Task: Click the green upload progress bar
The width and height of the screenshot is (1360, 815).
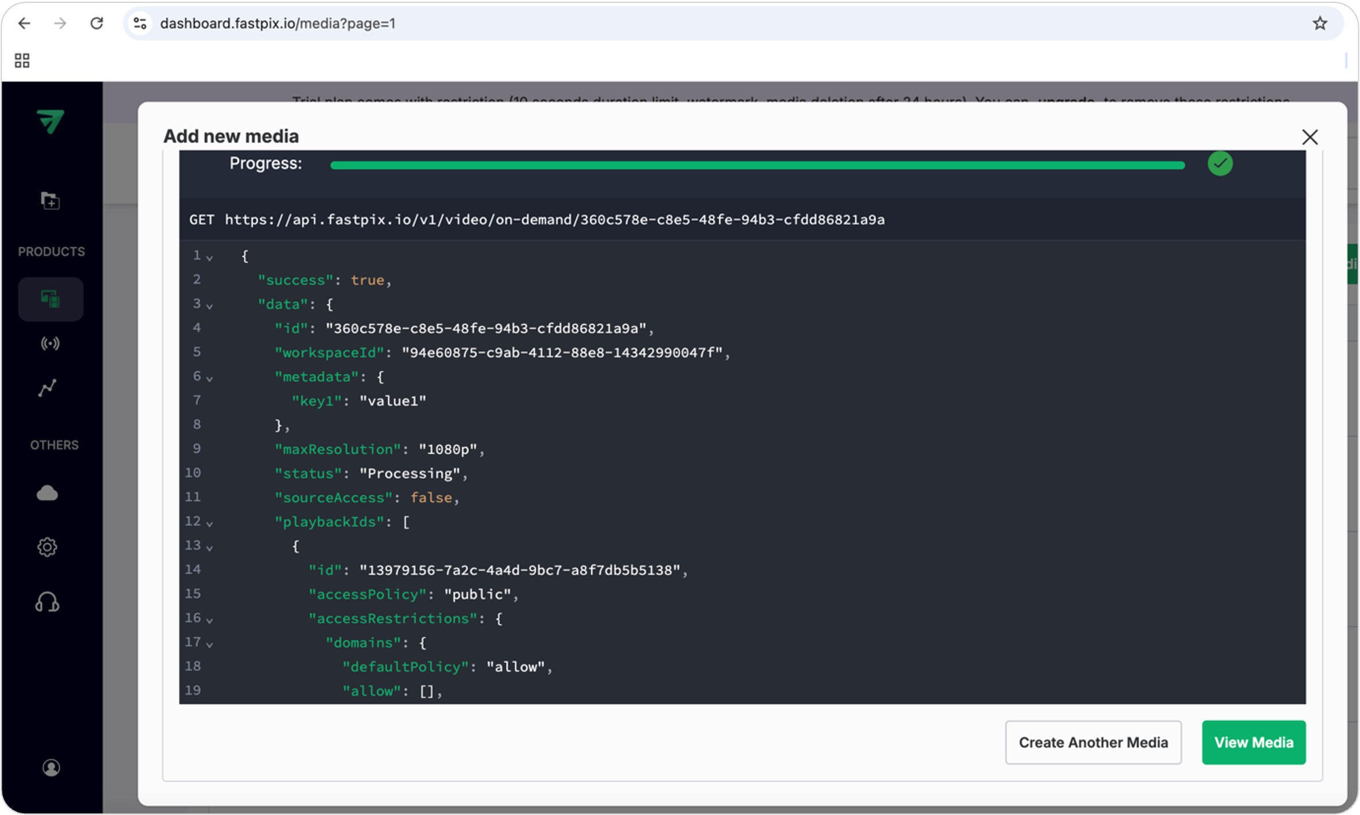Action: pyautogui.click(x=757, y=165)
